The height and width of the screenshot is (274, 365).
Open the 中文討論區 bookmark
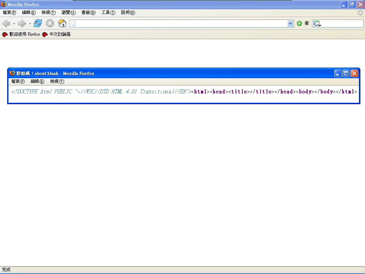click(56, 35)
